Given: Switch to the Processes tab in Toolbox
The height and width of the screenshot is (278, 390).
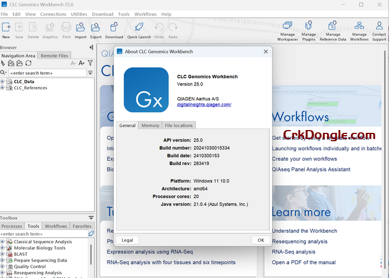Looking at the screenshot, I should 12,226.
